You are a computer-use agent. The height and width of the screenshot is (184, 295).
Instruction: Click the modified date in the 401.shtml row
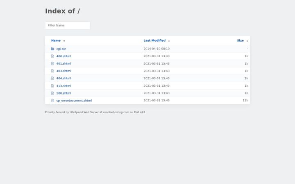coord(157,63)
